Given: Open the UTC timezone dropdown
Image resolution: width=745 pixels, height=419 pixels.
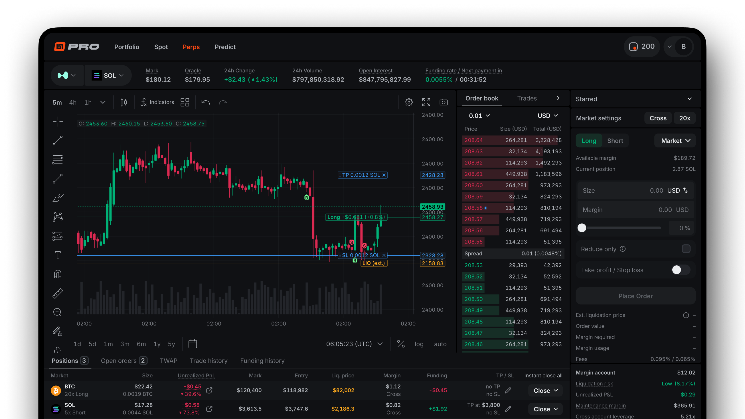Looking at the screenshot, I should pyautogui.click(x=354, y=344).
